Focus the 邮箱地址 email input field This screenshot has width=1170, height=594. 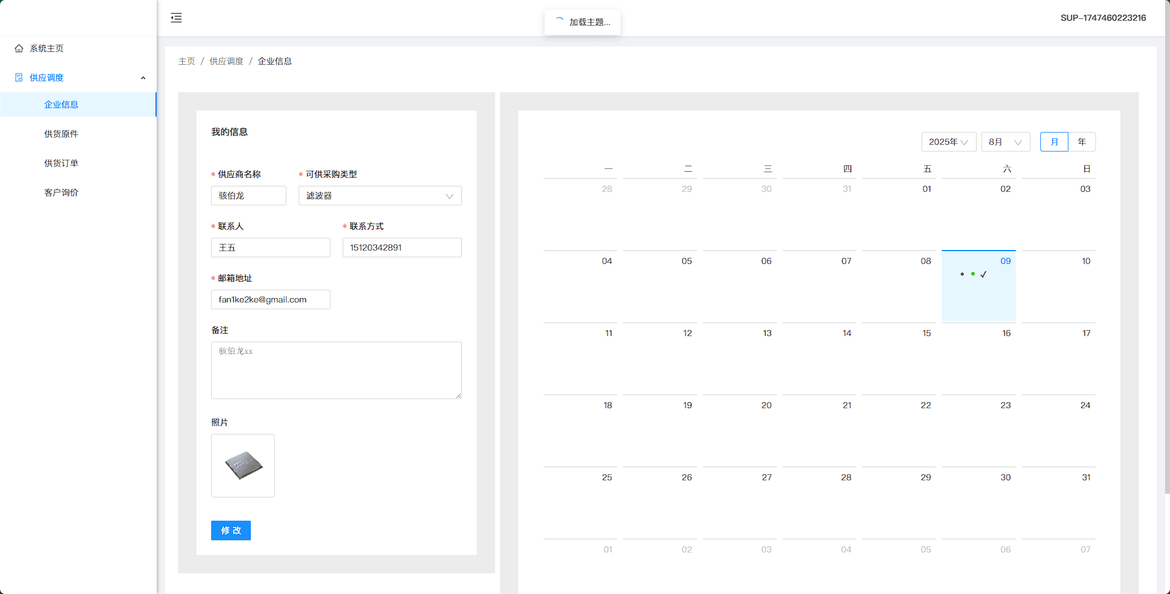tap(270, 299)
